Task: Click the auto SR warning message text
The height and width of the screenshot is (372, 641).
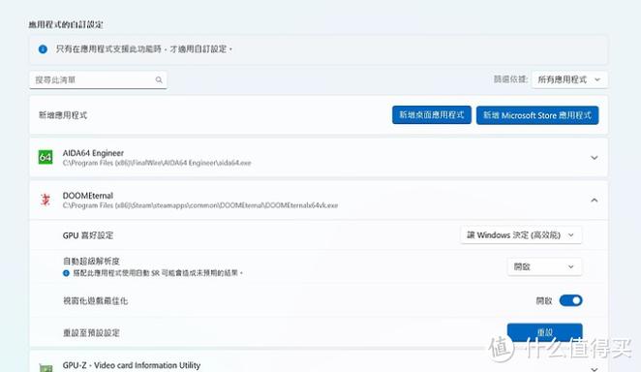Action: [158, 273]
